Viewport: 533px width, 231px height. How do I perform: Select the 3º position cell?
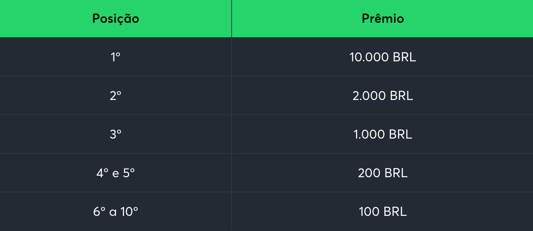pos(116,134)
